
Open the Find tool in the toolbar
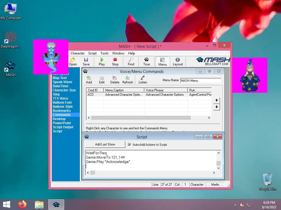pos(131,62)
